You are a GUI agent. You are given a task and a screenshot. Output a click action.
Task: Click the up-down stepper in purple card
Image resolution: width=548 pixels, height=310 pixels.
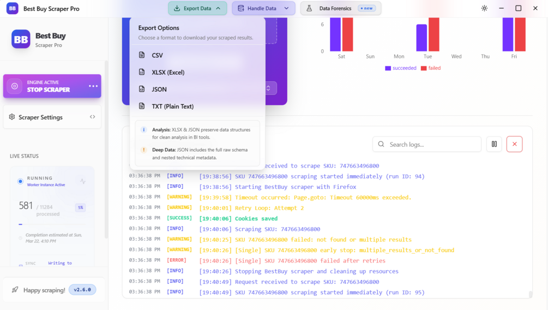[x=268, y=88]
